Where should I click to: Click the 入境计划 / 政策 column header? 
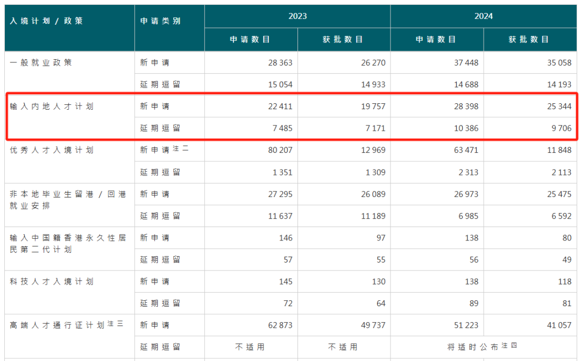46,21
